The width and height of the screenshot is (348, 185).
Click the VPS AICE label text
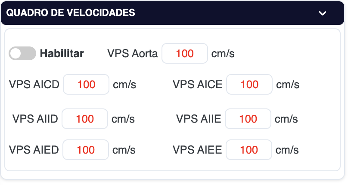[x=197, y=84]
